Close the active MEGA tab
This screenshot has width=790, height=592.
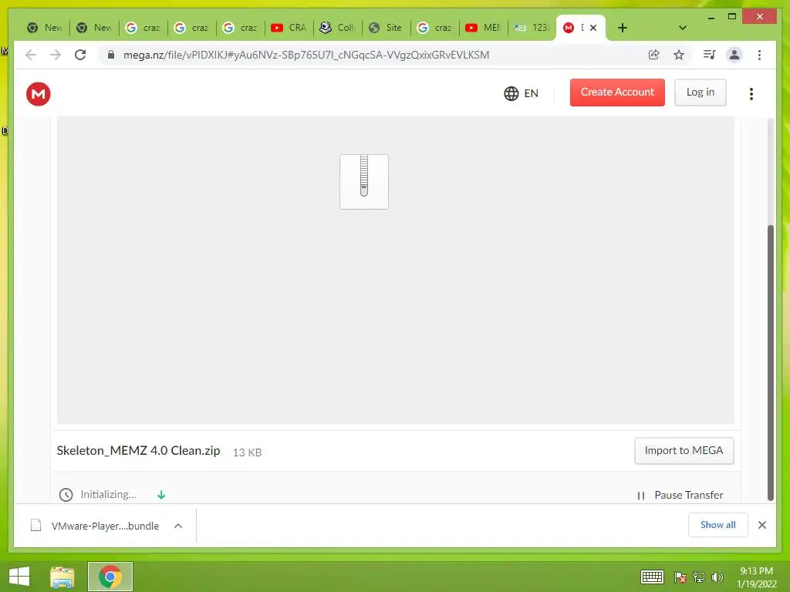[593, 28]
